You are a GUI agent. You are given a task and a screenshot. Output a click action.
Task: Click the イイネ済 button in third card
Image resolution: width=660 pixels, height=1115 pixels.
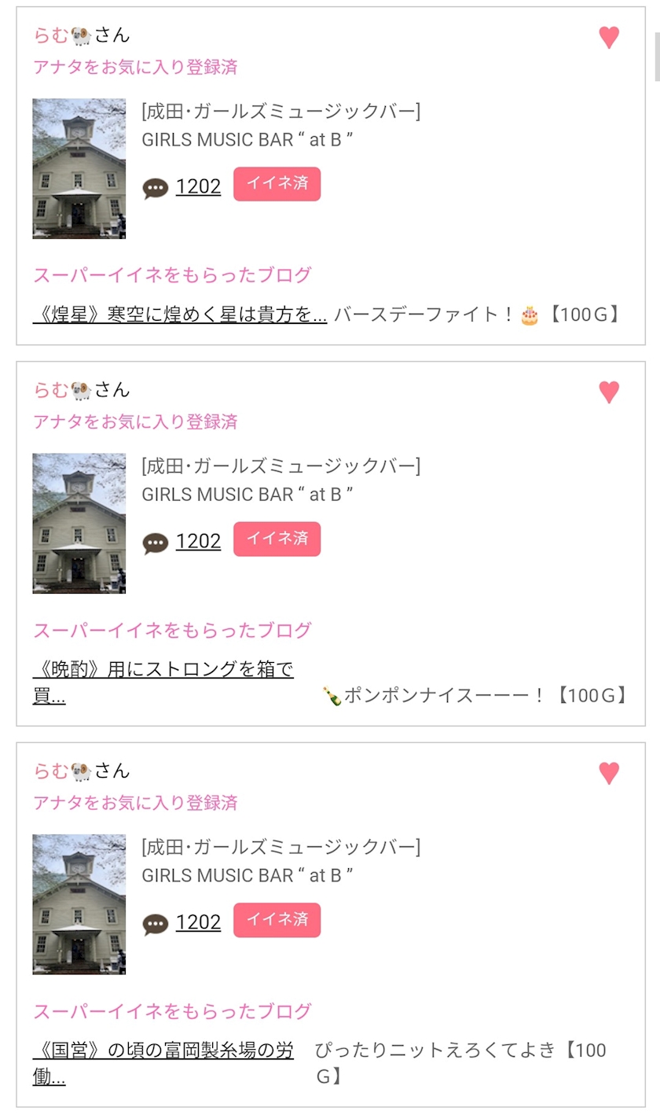[x=277, y=920]
